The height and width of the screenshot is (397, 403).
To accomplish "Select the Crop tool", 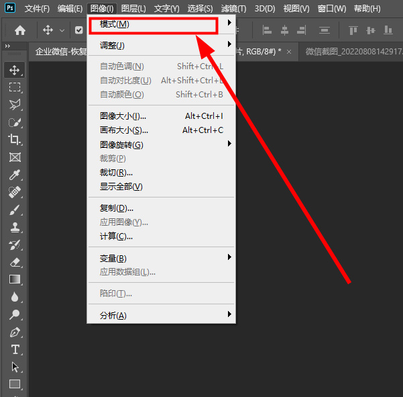I will click(x=15, y=140).
